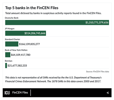Click the $21,677,582,233 value label

point(17,66)
